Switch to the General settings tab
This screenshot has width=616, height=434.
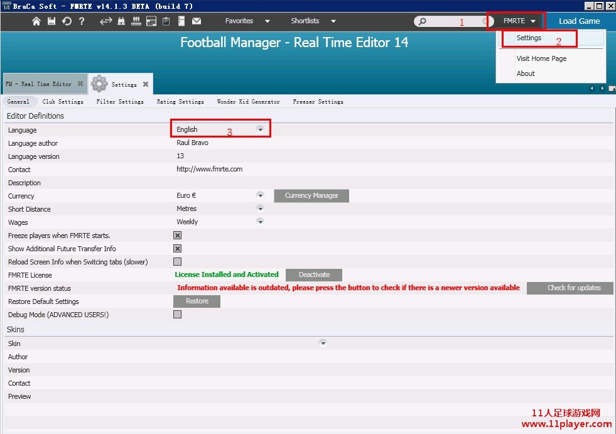[x=18, y=101]
